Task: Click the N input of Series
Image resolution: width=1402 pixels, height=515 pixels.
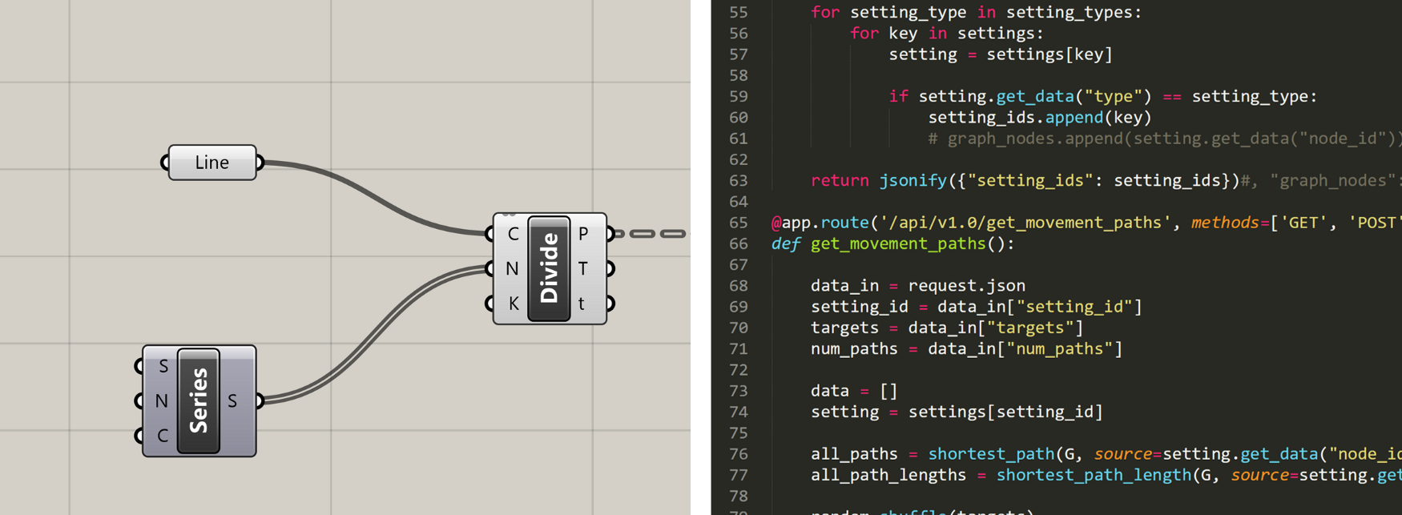Action: click(x=162, y=400)
